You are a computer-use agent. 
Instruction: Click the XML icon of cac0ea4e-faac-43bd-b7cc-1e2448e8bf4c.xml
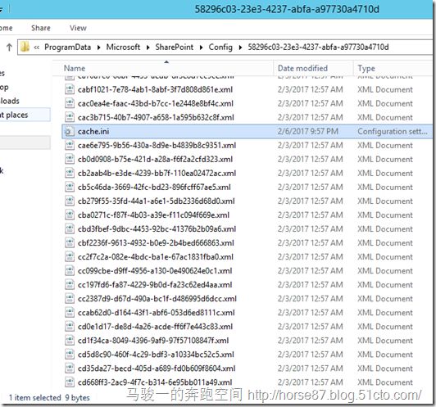click(70, 103)
